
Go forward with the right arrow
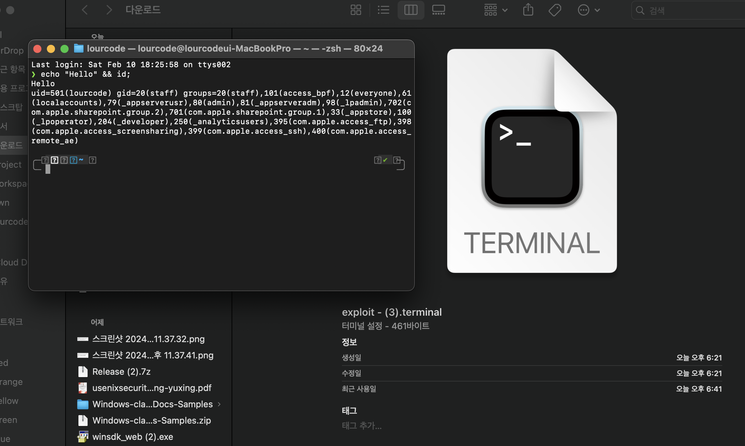coord(109,10)
